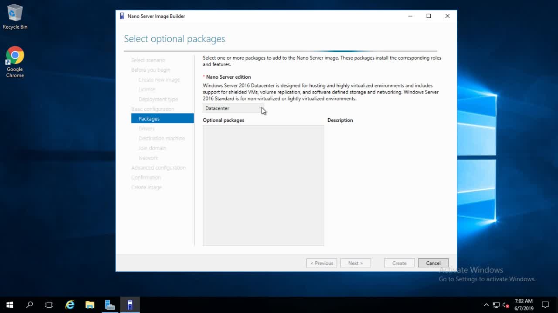Click the Select optional packages page title
The image size is (558, 313).
pyautogui.click(x=174, y=39)
